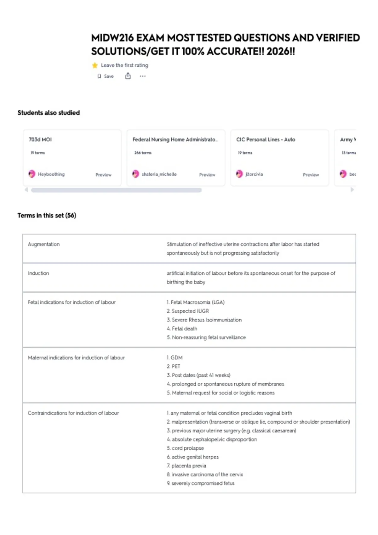Click Leave the first rating link
The image size is (378, 535).
pos(124,65)
